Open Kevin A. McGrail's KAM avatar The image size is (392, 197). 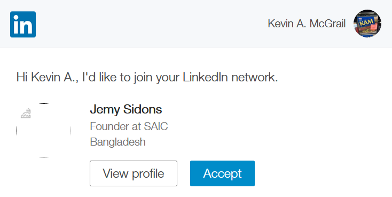[367, 24]
